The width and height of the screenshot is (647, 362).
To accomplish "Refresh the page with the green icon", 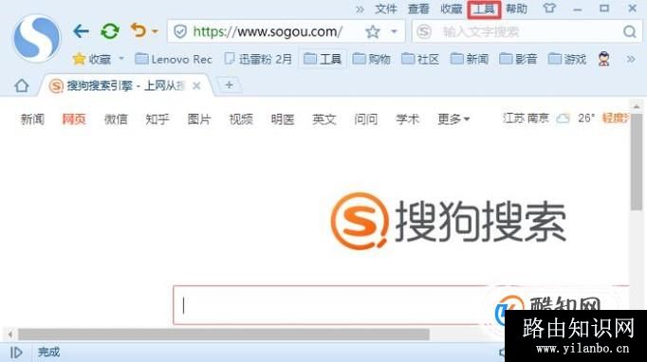I will (x=110, y=31).
